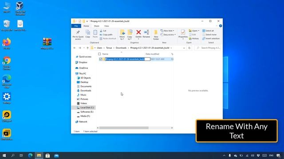Click Copy path in Clipboard group

click(106, 34)
